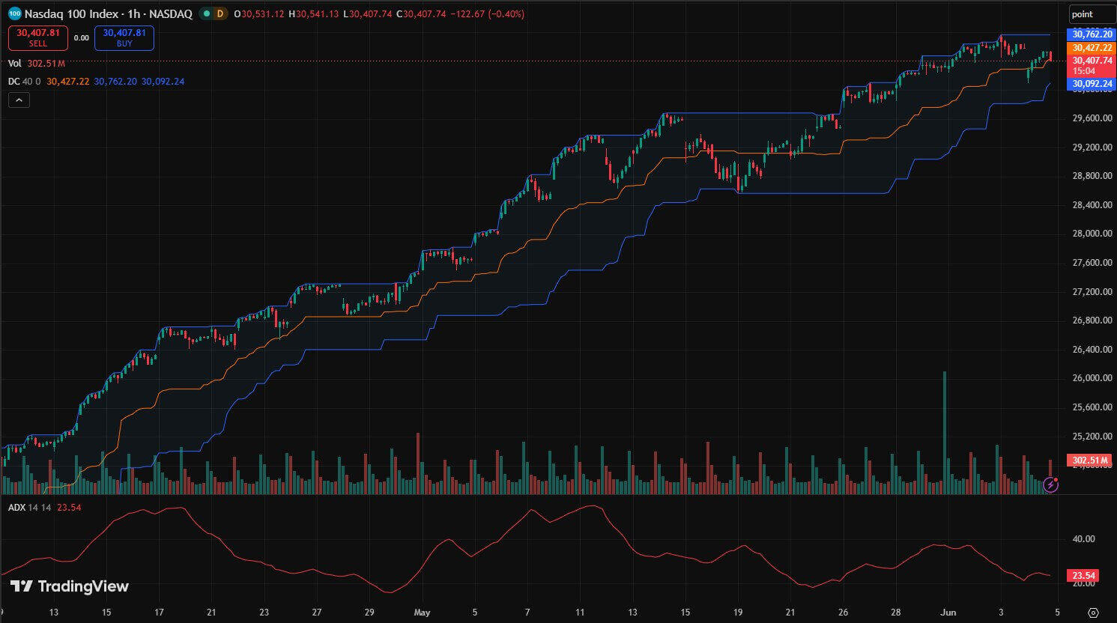The height and width of the screenshot is (623, 1117).
Task: Click the 40.00 ADX axis label
Action: click(1084, 539)
